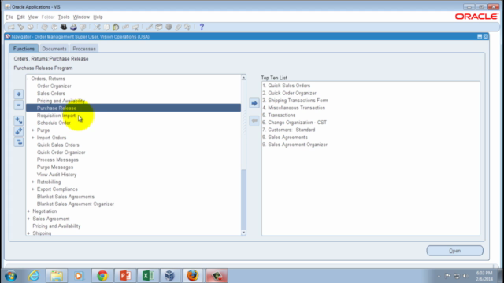504x283 pixels.
Task: Click the tree scrollbar up arrow
Action: pyautogui.click(x=243, y=77)
